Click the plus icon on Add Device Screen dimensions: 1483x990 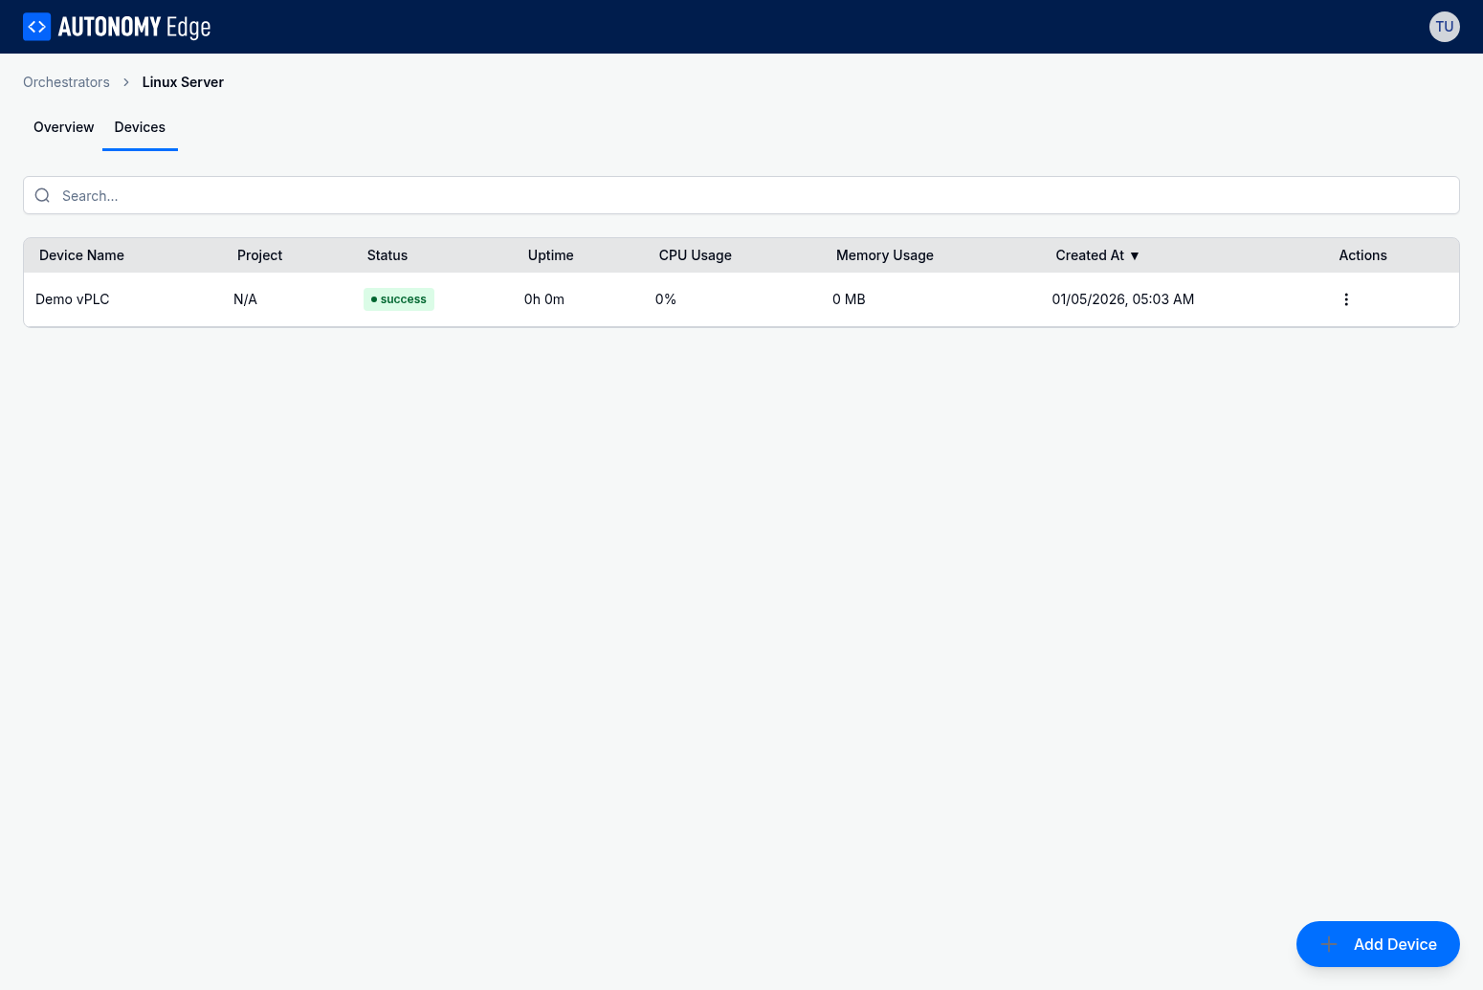click(x=1328, y=944)
